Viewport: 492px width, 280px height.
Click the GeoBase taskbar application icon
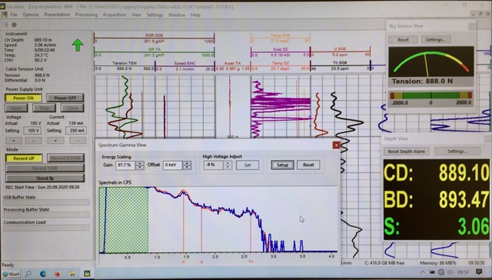[x=87, y=273]
